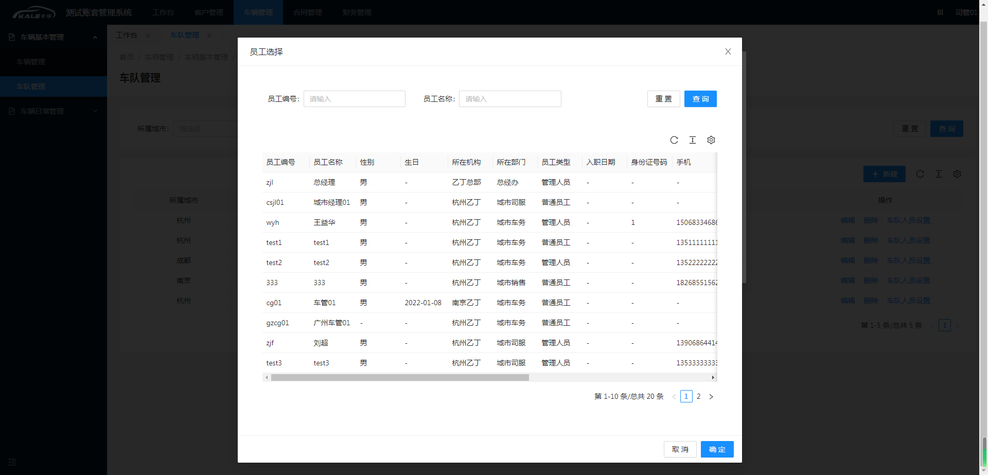
Task: Open background table settings gear
Action: coord(957,174)
